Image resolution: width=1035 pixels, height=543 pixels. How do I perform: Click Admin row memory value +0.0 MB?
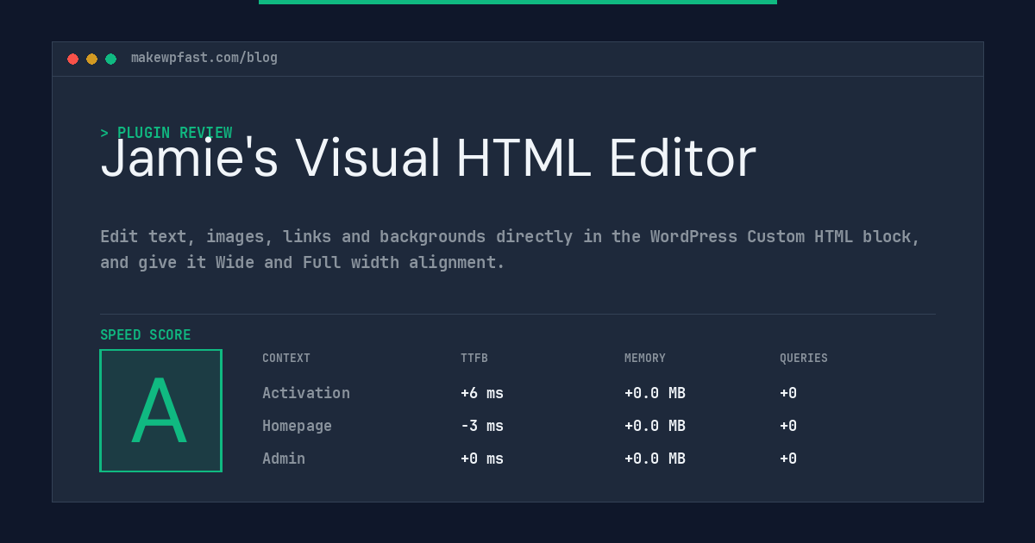click(655, 459)
